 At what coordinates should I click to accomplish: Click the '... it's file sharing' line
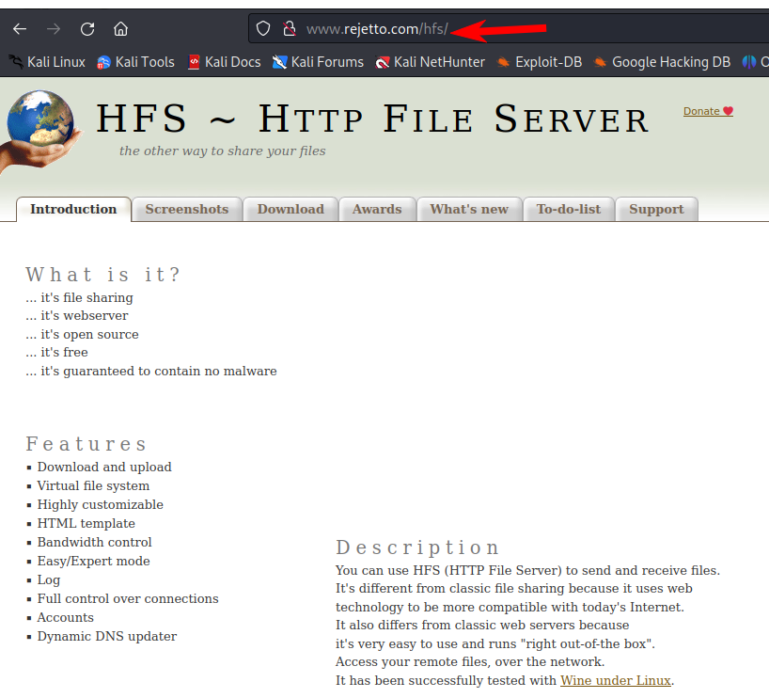pyautogui.click(x=80, y=297)
